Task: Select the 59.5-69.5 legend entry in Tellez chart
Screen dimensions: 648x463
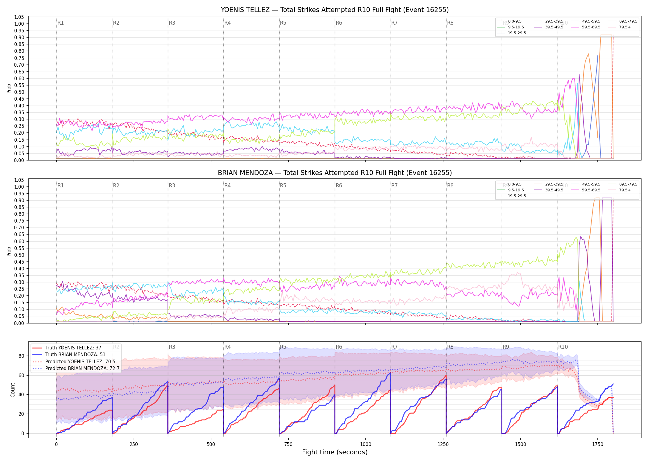Action: [x=585, y=27]
